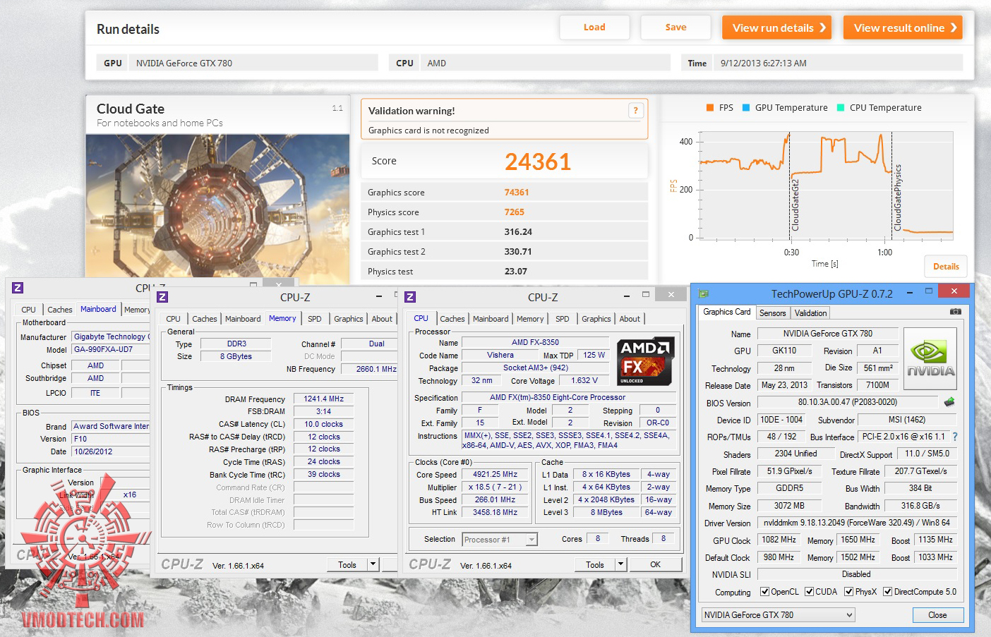Click OK in the CPU-Z Processor window
This screenshot has width=991, height=637.
tap(656, 564)
